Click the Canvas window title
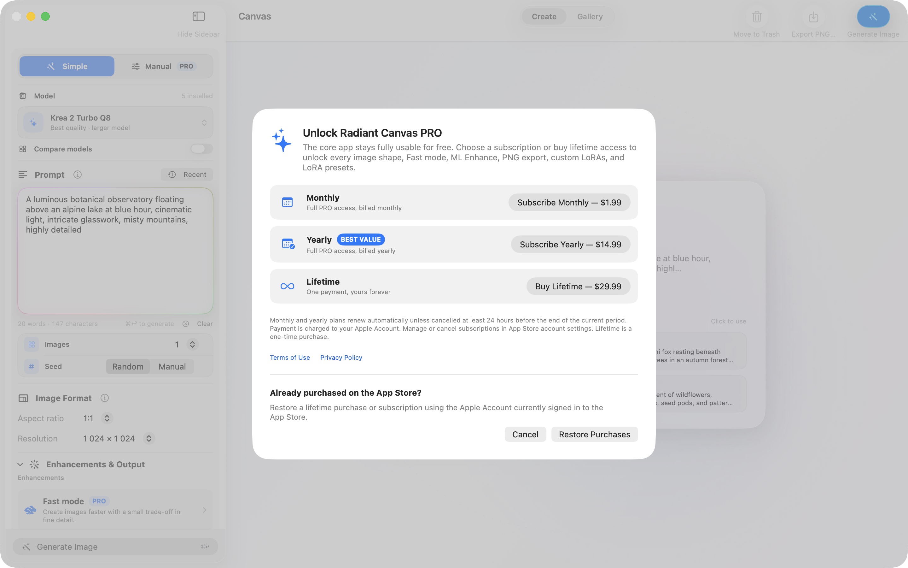The height and width of the screenshot is (568, 908). [x=255, y=16]
